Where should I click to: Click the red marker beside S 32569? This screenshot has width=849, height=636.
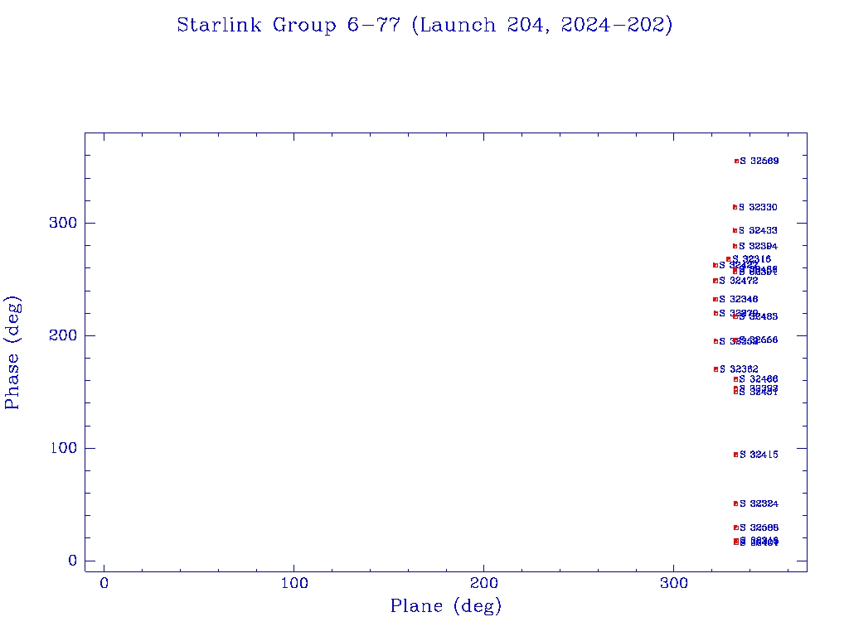tap(736, 161)
